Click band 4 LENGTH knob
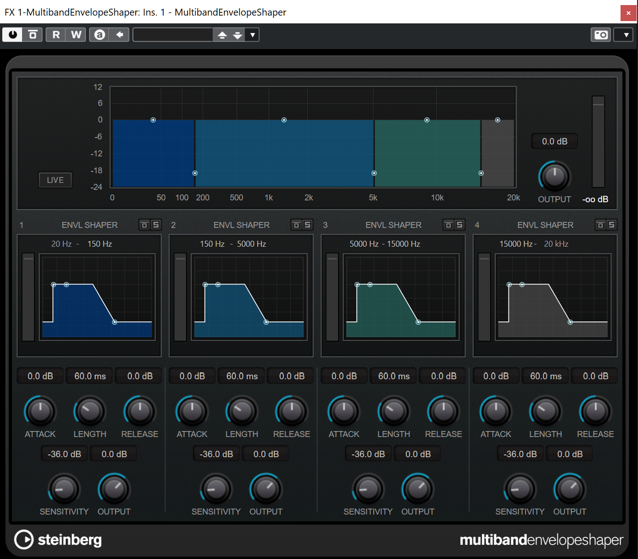Viewport: 638px width, 559px height. (546, 411)
